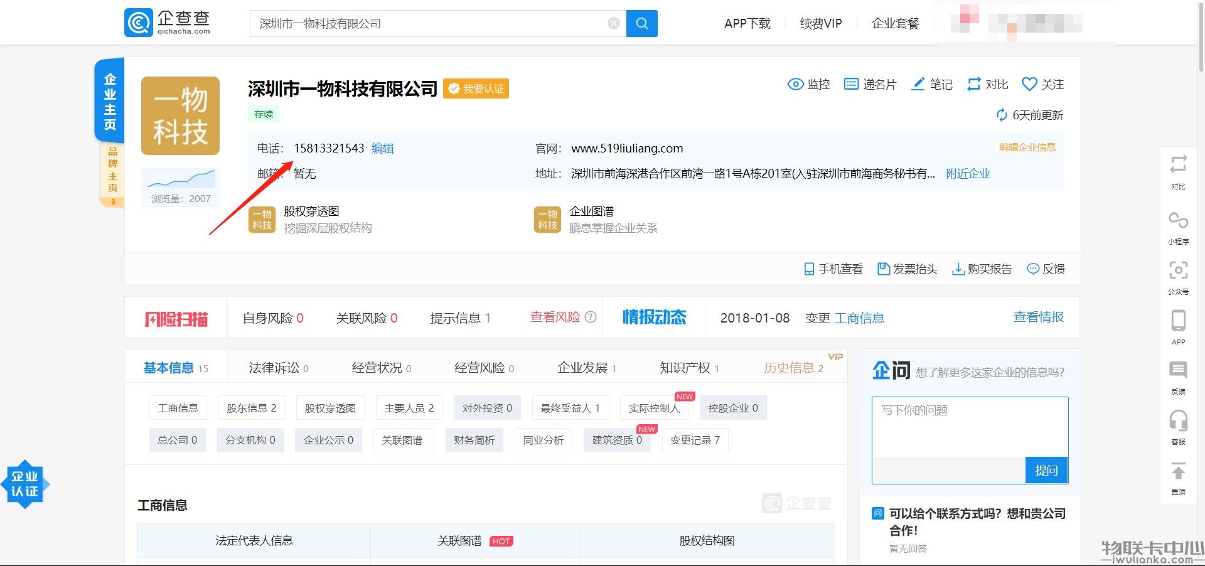Click the 对比 compare icon in header
The height and width of the screenshot is (566, 1205).
[973, 84]
